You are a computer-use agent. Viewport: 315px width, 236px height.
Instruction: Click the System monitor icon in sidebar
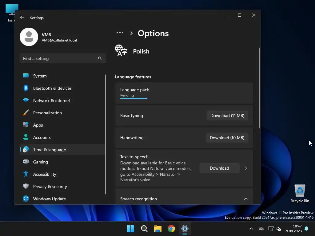pyautogui.click(x=26, y=76)
